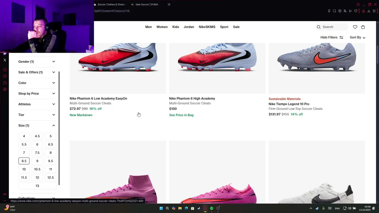
Task: Open Nike favorites heart icon
Action: [x=355, y=27]
